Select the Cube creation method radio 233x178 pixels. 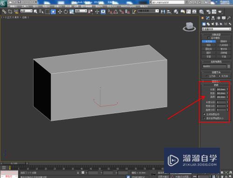pyautogui.click(x=207, y=76)
